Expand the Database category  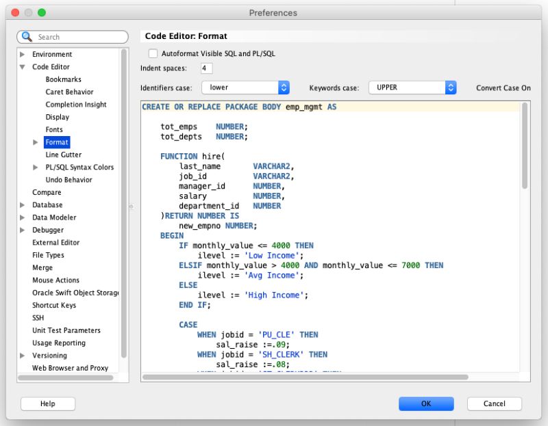tap(21, 204)
